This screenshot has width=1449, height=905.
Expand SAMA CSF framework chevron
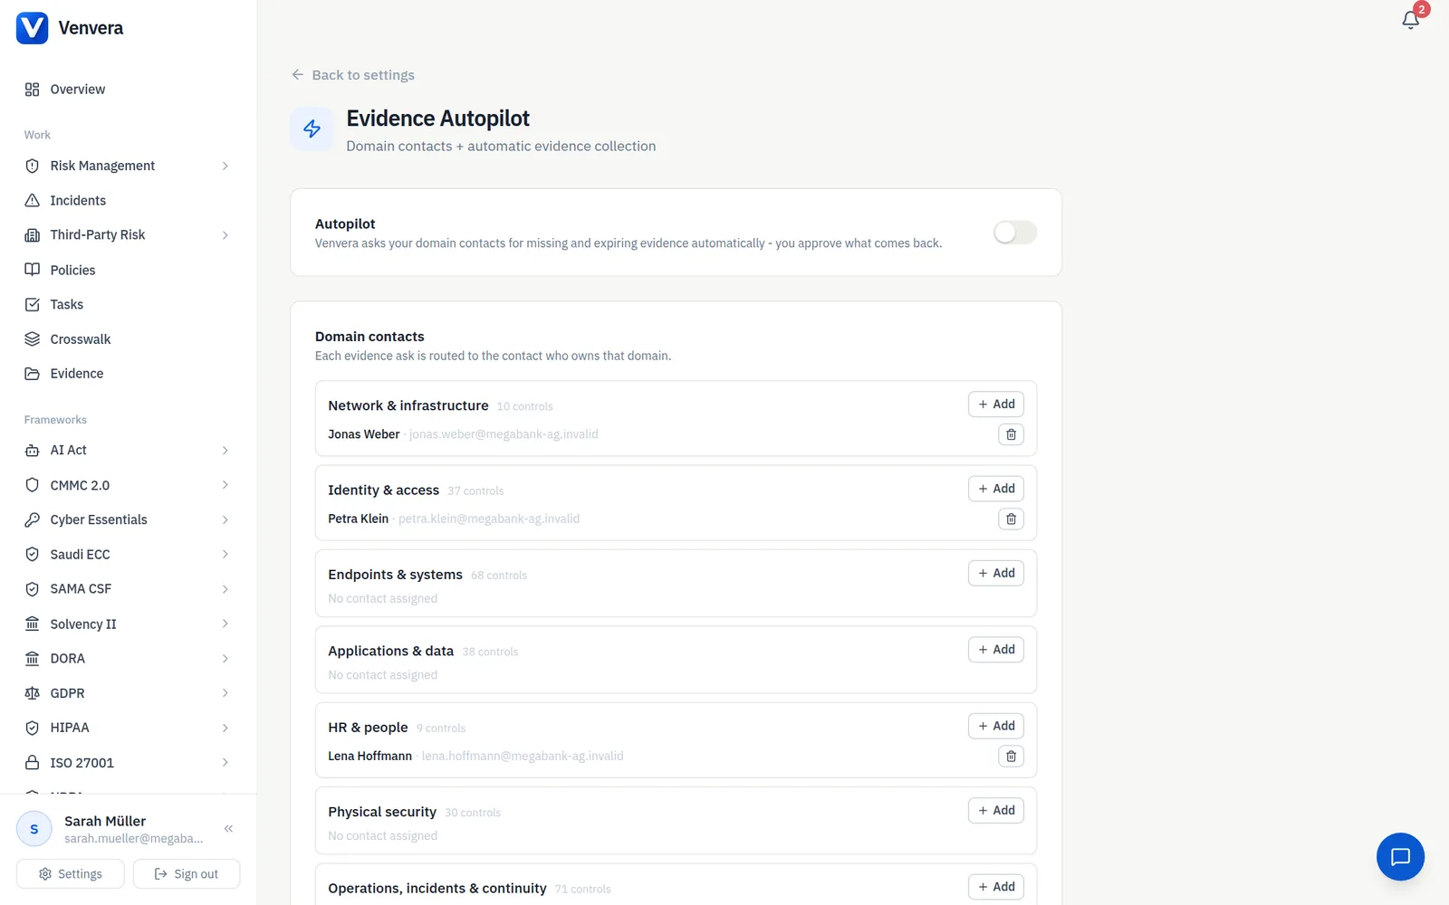coord(226,589)
